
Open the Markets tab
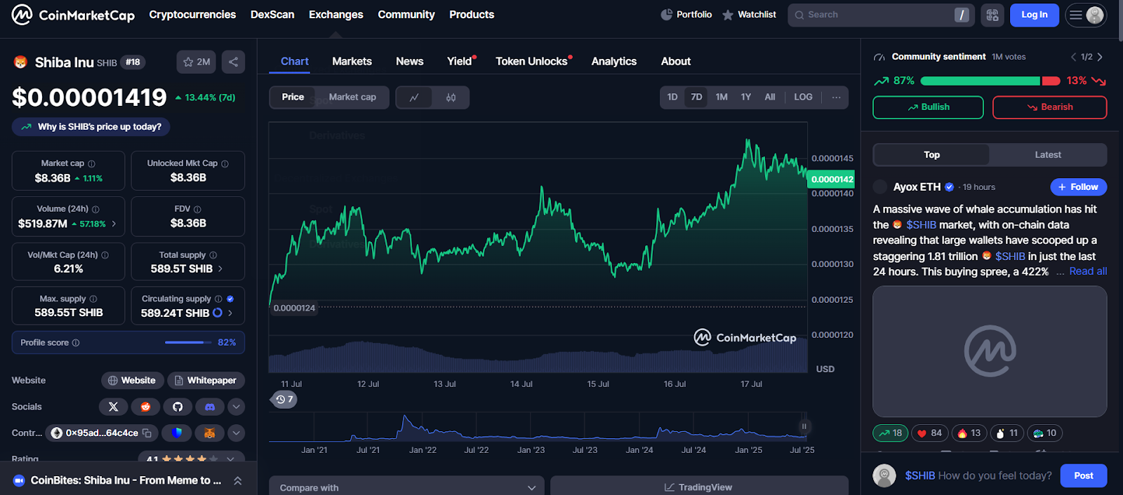point(352,62)
